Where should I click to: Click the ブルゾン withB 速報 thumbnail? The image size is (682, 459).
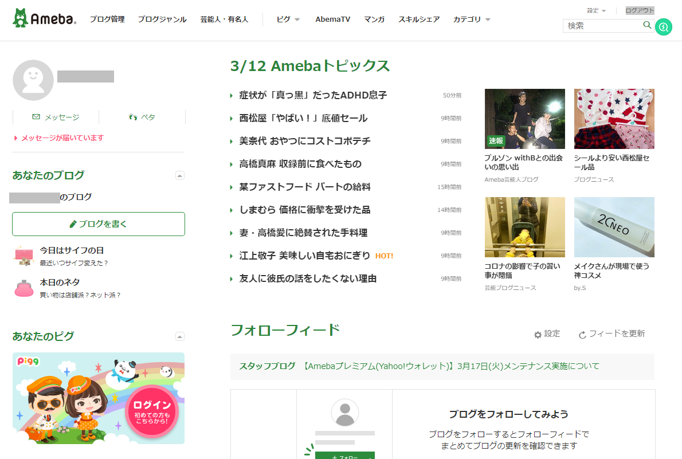524,119
